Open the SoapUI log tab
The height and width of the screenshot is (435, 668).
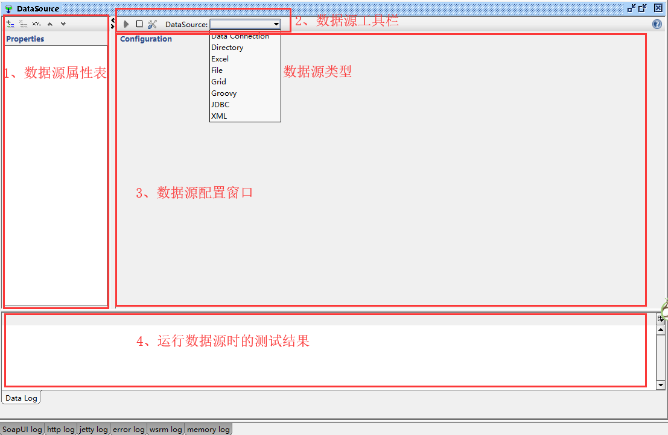pos(22,430)
